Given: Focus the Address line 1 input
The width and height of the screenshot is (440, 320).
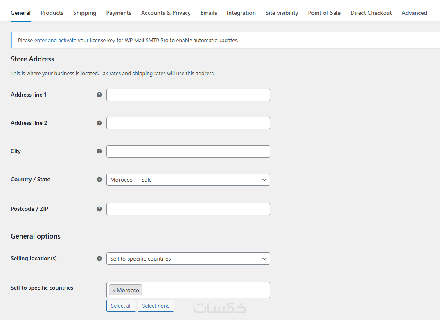Looking at the screenshot, I should [x=188, y=95].
